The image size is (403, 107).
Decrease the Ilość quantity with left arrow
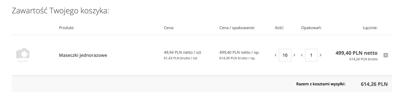tap(276, 55)
